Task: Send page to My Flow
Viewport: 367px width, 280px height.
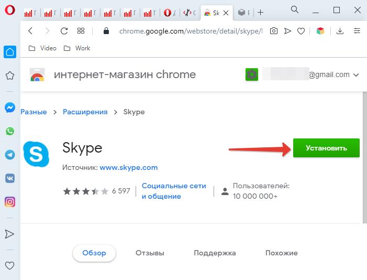Action: (x=287, y=31)
